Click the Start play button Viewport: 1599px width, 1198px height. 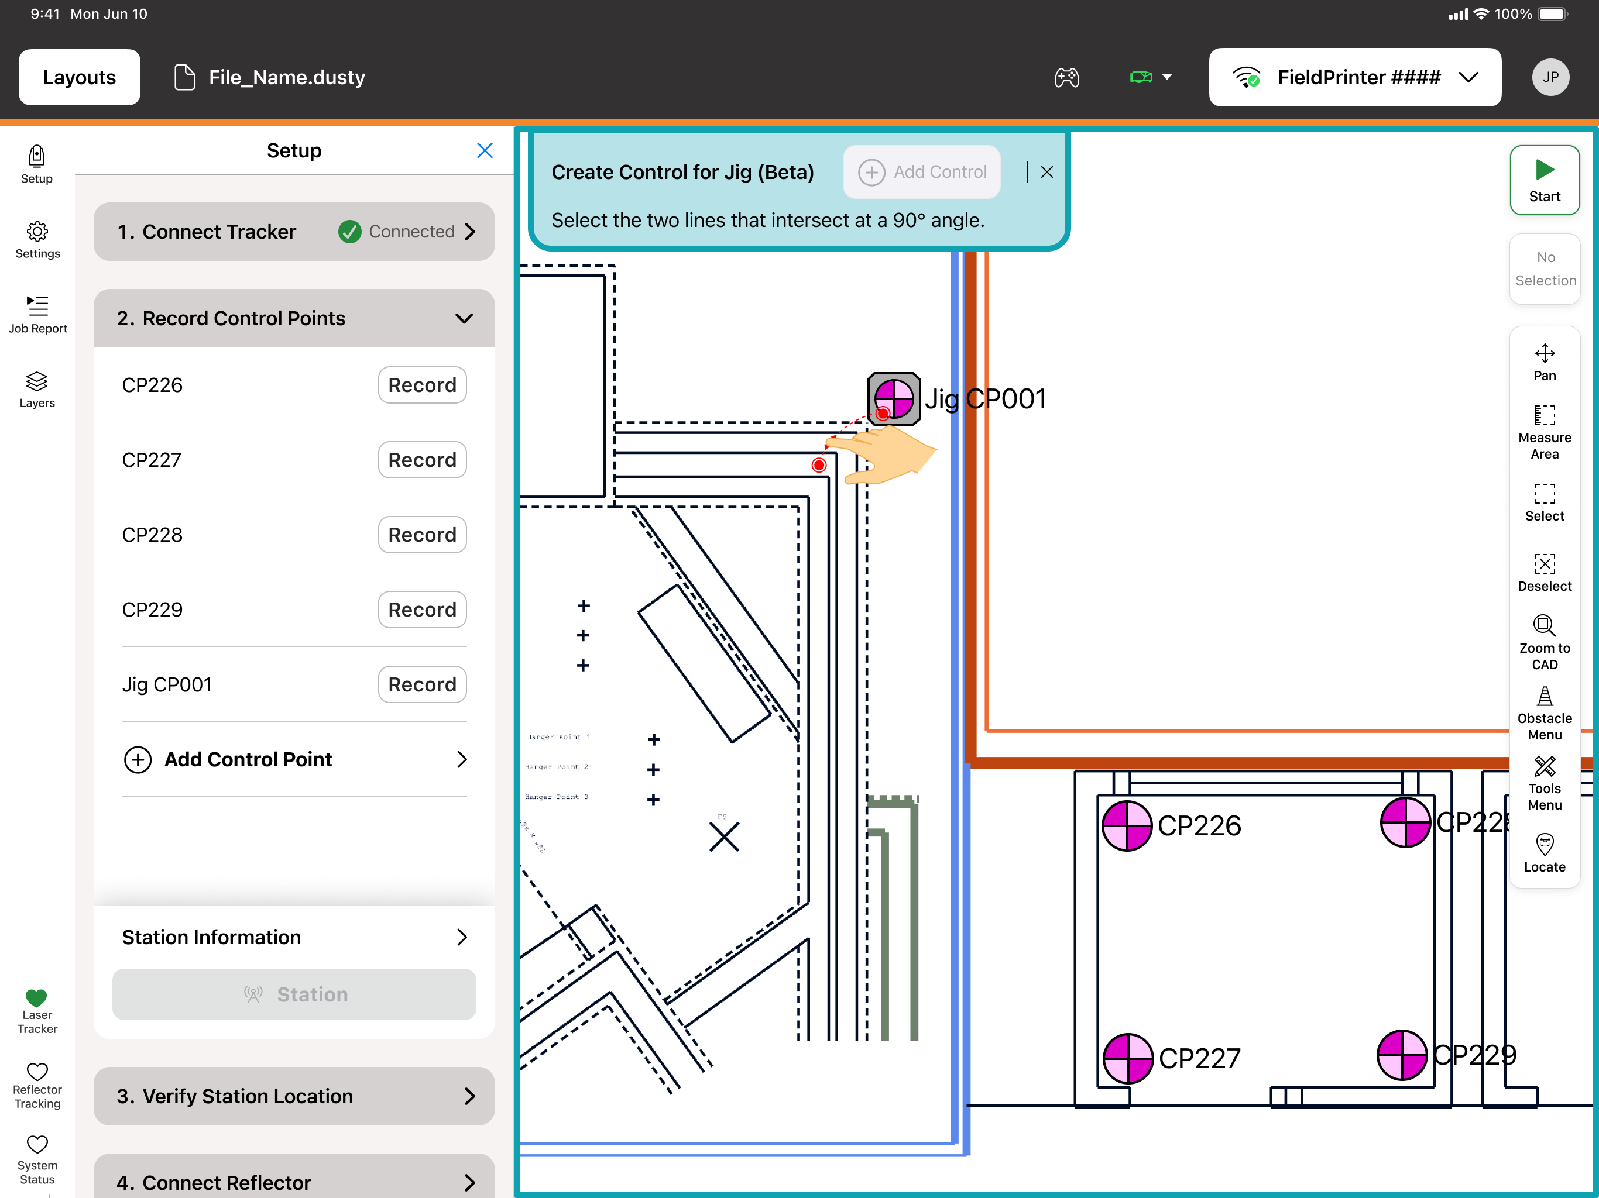click(1544, 180)
